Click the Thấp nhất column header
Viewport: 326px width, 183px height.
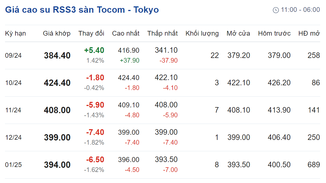[162, 33]
